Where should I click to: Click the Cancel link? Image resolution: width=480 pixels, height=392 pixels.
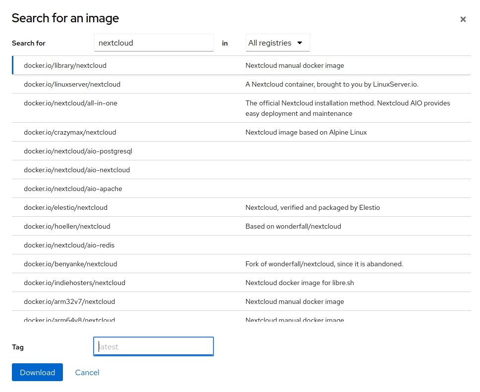[x=87, y=372]
